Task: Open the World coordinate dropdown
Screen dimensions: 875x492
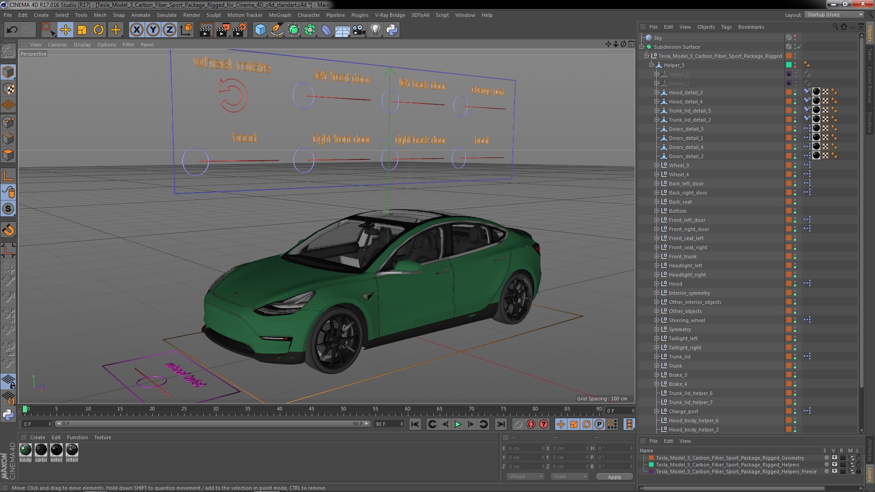Action: [x=525, y=477]
